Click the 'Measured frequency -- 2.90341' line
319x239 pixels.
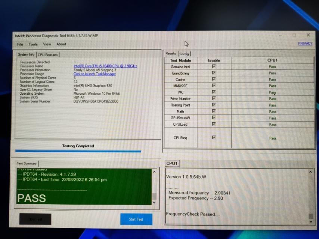[x=199, y=193]
